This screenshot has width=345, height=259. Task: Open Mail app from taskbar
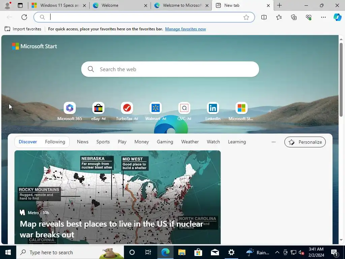(x=215, y=252)
